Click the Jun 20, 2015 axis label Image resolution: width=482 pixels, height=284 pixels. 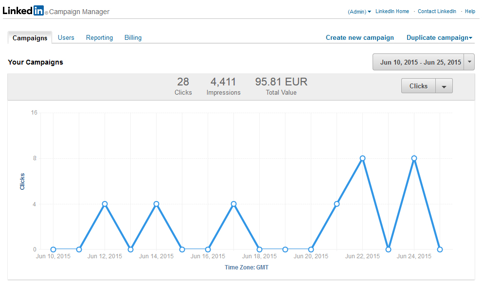311,256
